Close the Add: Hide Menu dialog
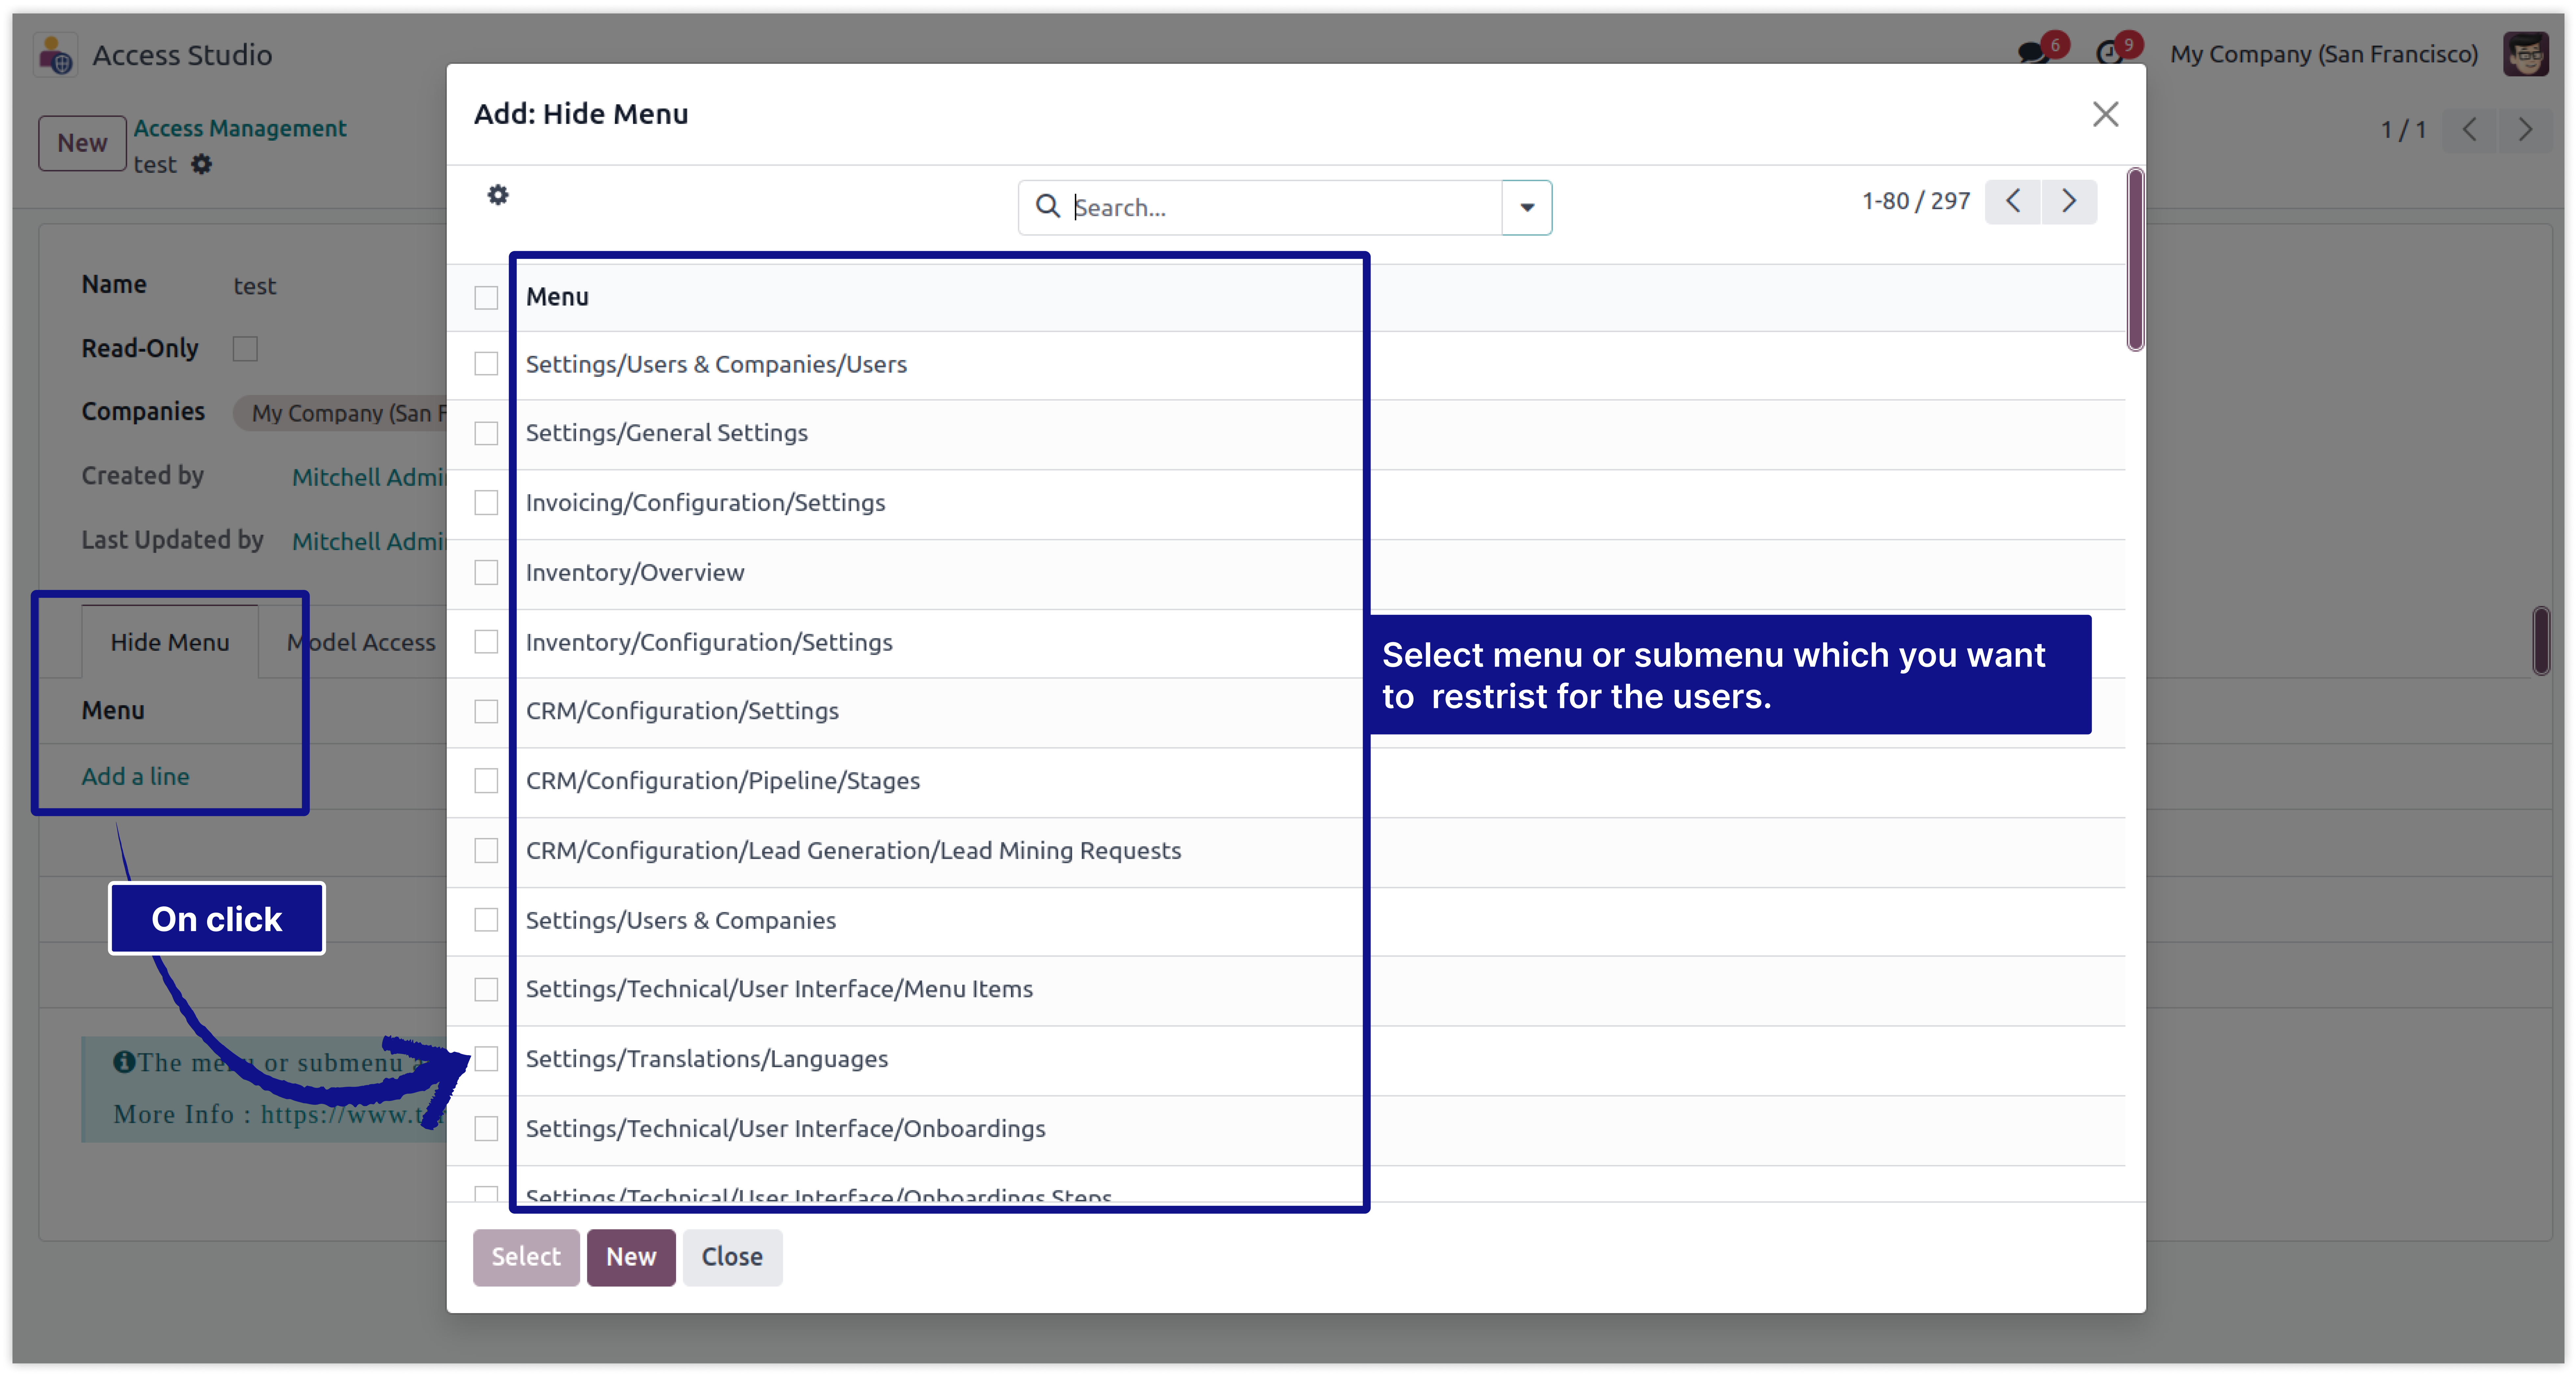Viewport: 2576px width, 1374px height. (x=2105, y=114)
